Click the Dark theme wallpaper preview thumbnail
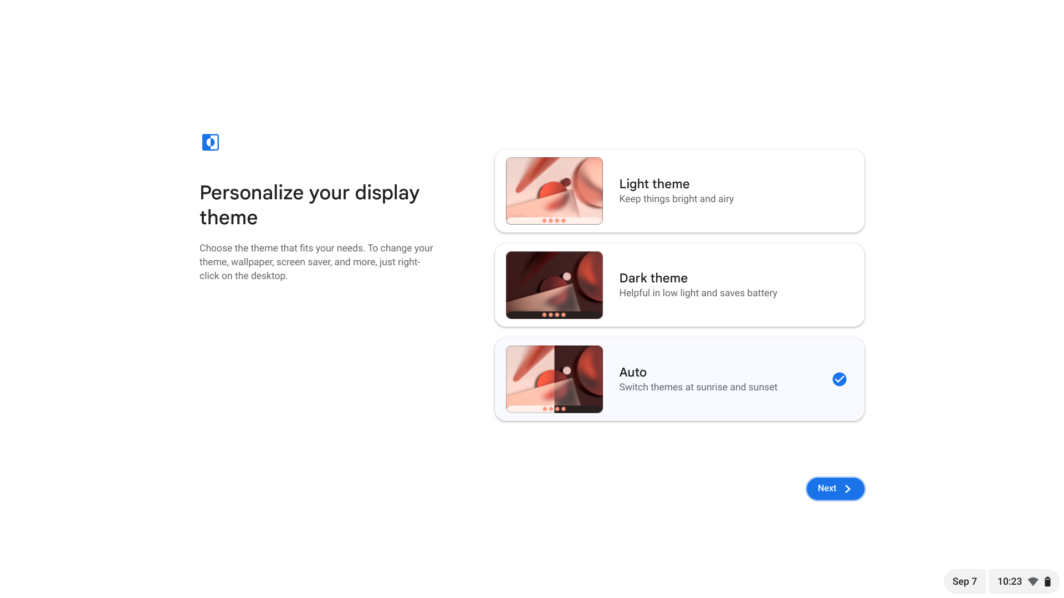The width and height of the screenshot is (1064, 598). (x=554, y=285)
